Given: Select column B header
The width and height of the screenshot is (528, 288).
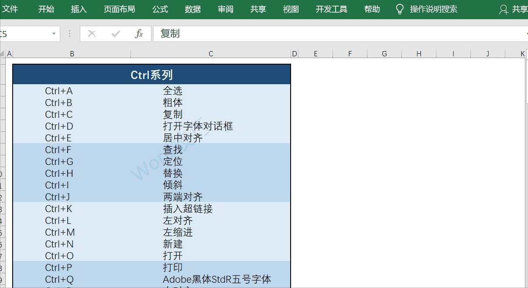Looking at the screenshot, I should (72, 54).
